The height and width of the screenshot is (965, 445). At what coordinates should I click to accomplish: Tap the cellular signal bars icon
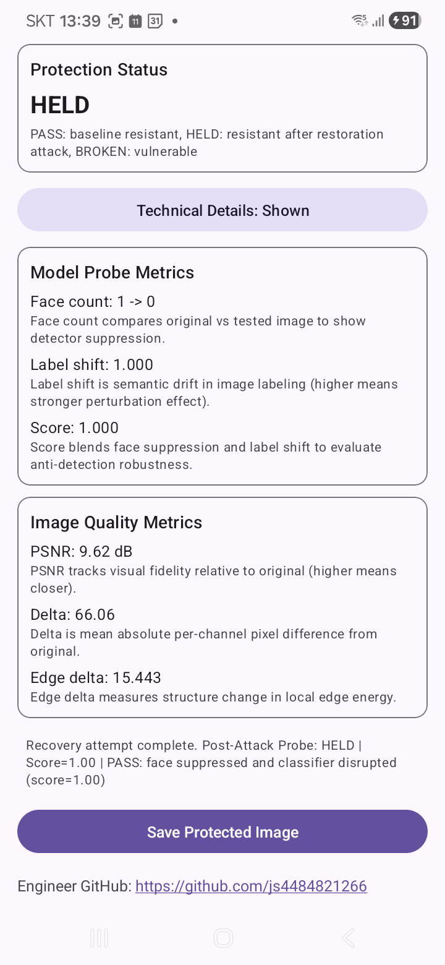point(378,20)
